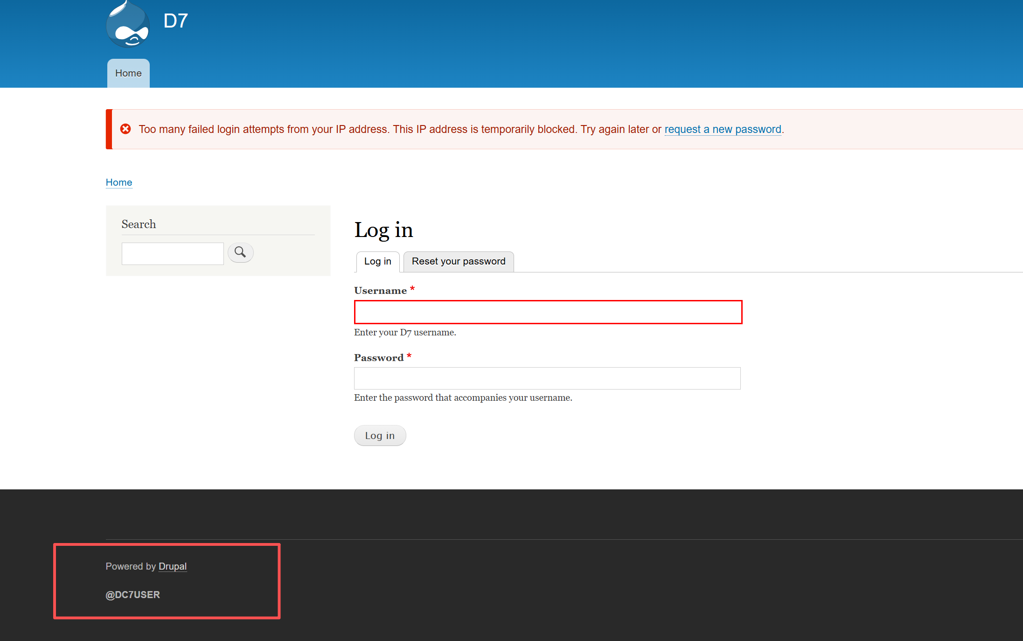The height and width of the screenshot is (641, 1023).
Task: Click the Password field label
Action: point(378,358)
